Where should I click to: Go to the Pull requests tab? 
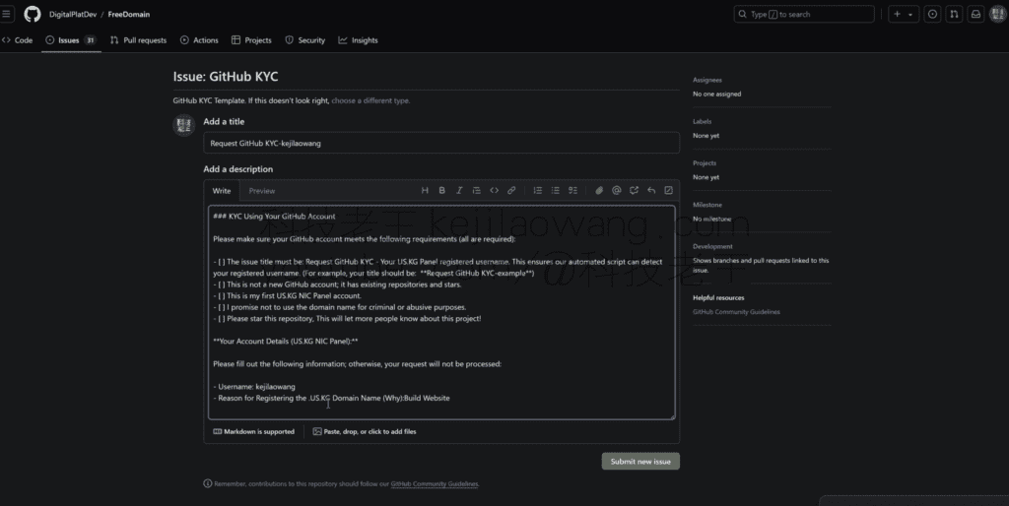coord(138,40)
